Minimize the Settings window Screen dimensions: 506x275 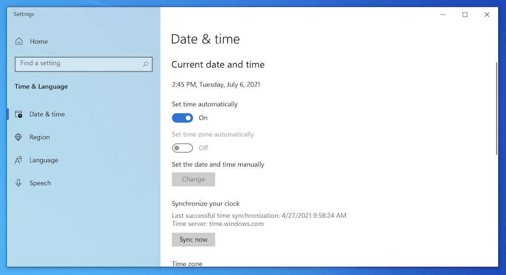pyautogui.click(x=443, y=15)
